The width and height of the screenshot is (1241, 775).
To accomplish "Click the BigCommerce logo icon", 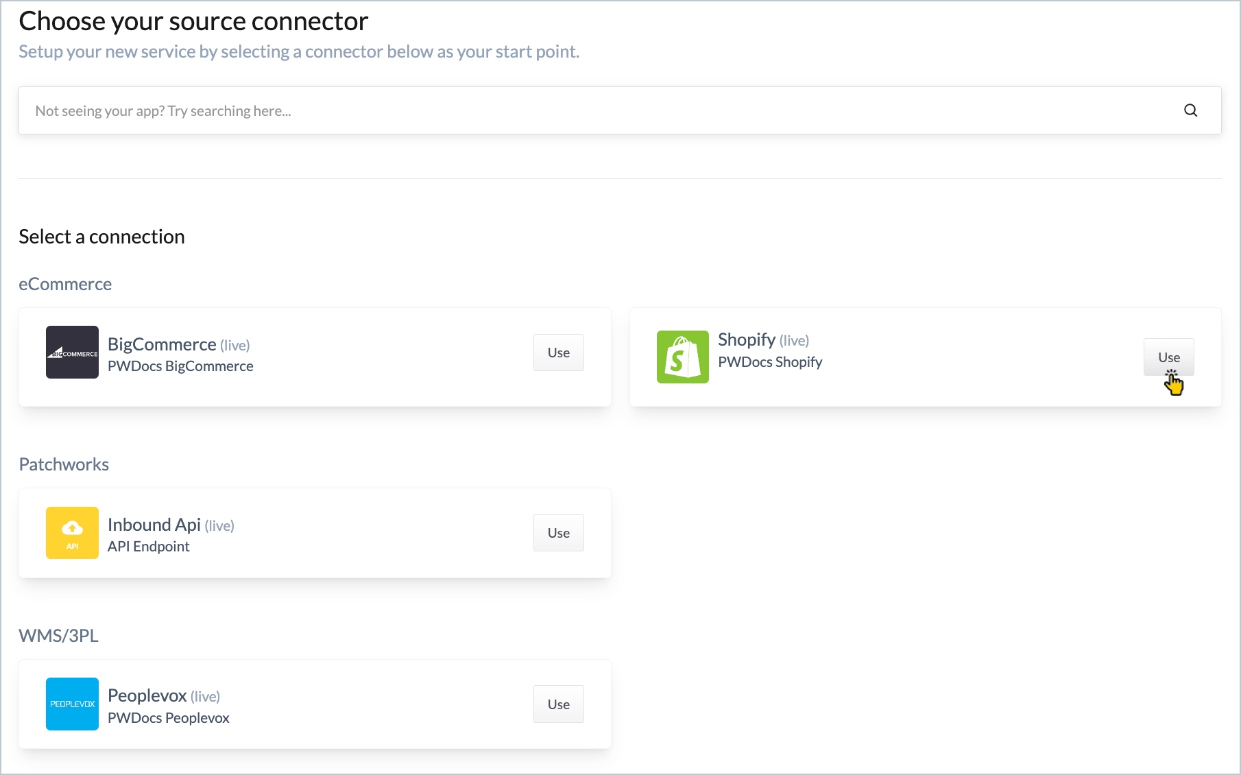I will [72, 353].
